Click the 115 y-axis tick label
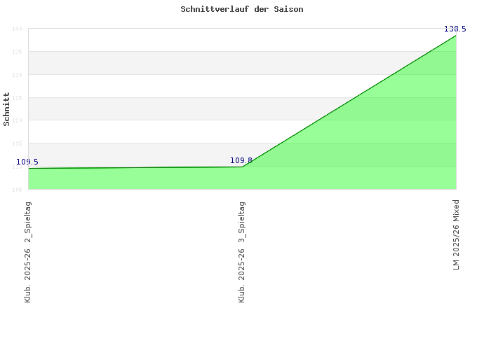Image resolution: width=484 pixels, height=350 pixels. tap(17, 143)
